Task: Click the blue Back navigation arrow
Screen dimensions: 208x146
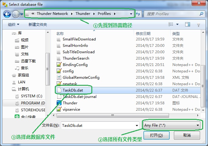Action: 7,14
